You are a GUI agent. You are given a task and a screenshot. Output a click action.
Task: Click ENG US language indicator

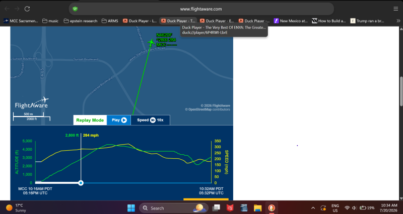(x=335, y=208)
